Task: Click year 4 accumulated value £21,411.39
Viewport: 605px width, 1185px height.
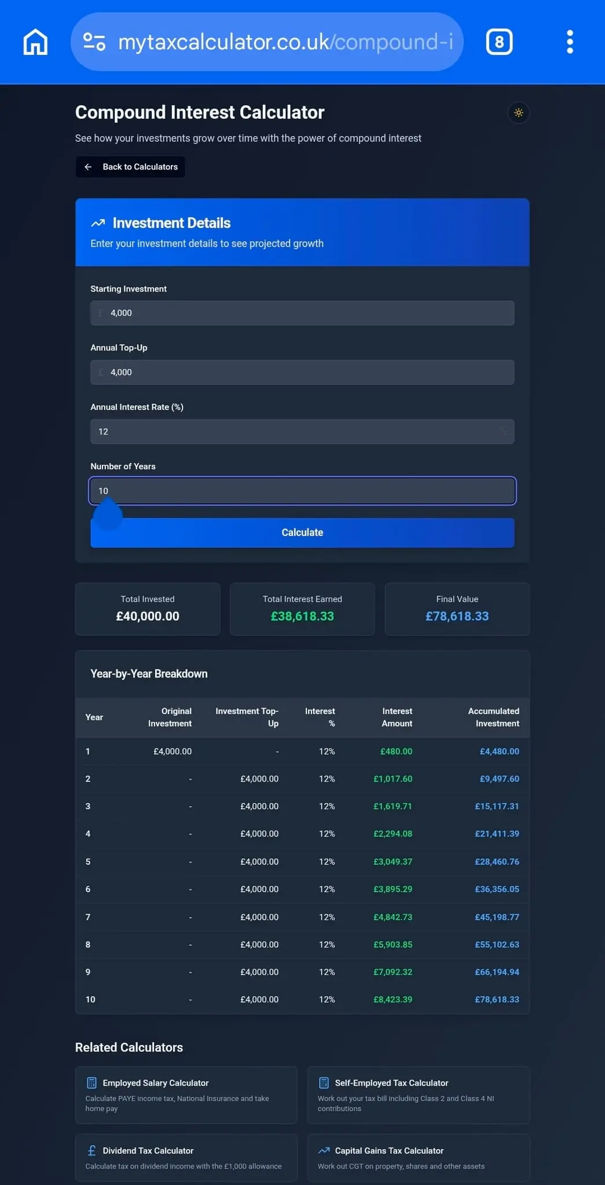Action: [497, 834]
